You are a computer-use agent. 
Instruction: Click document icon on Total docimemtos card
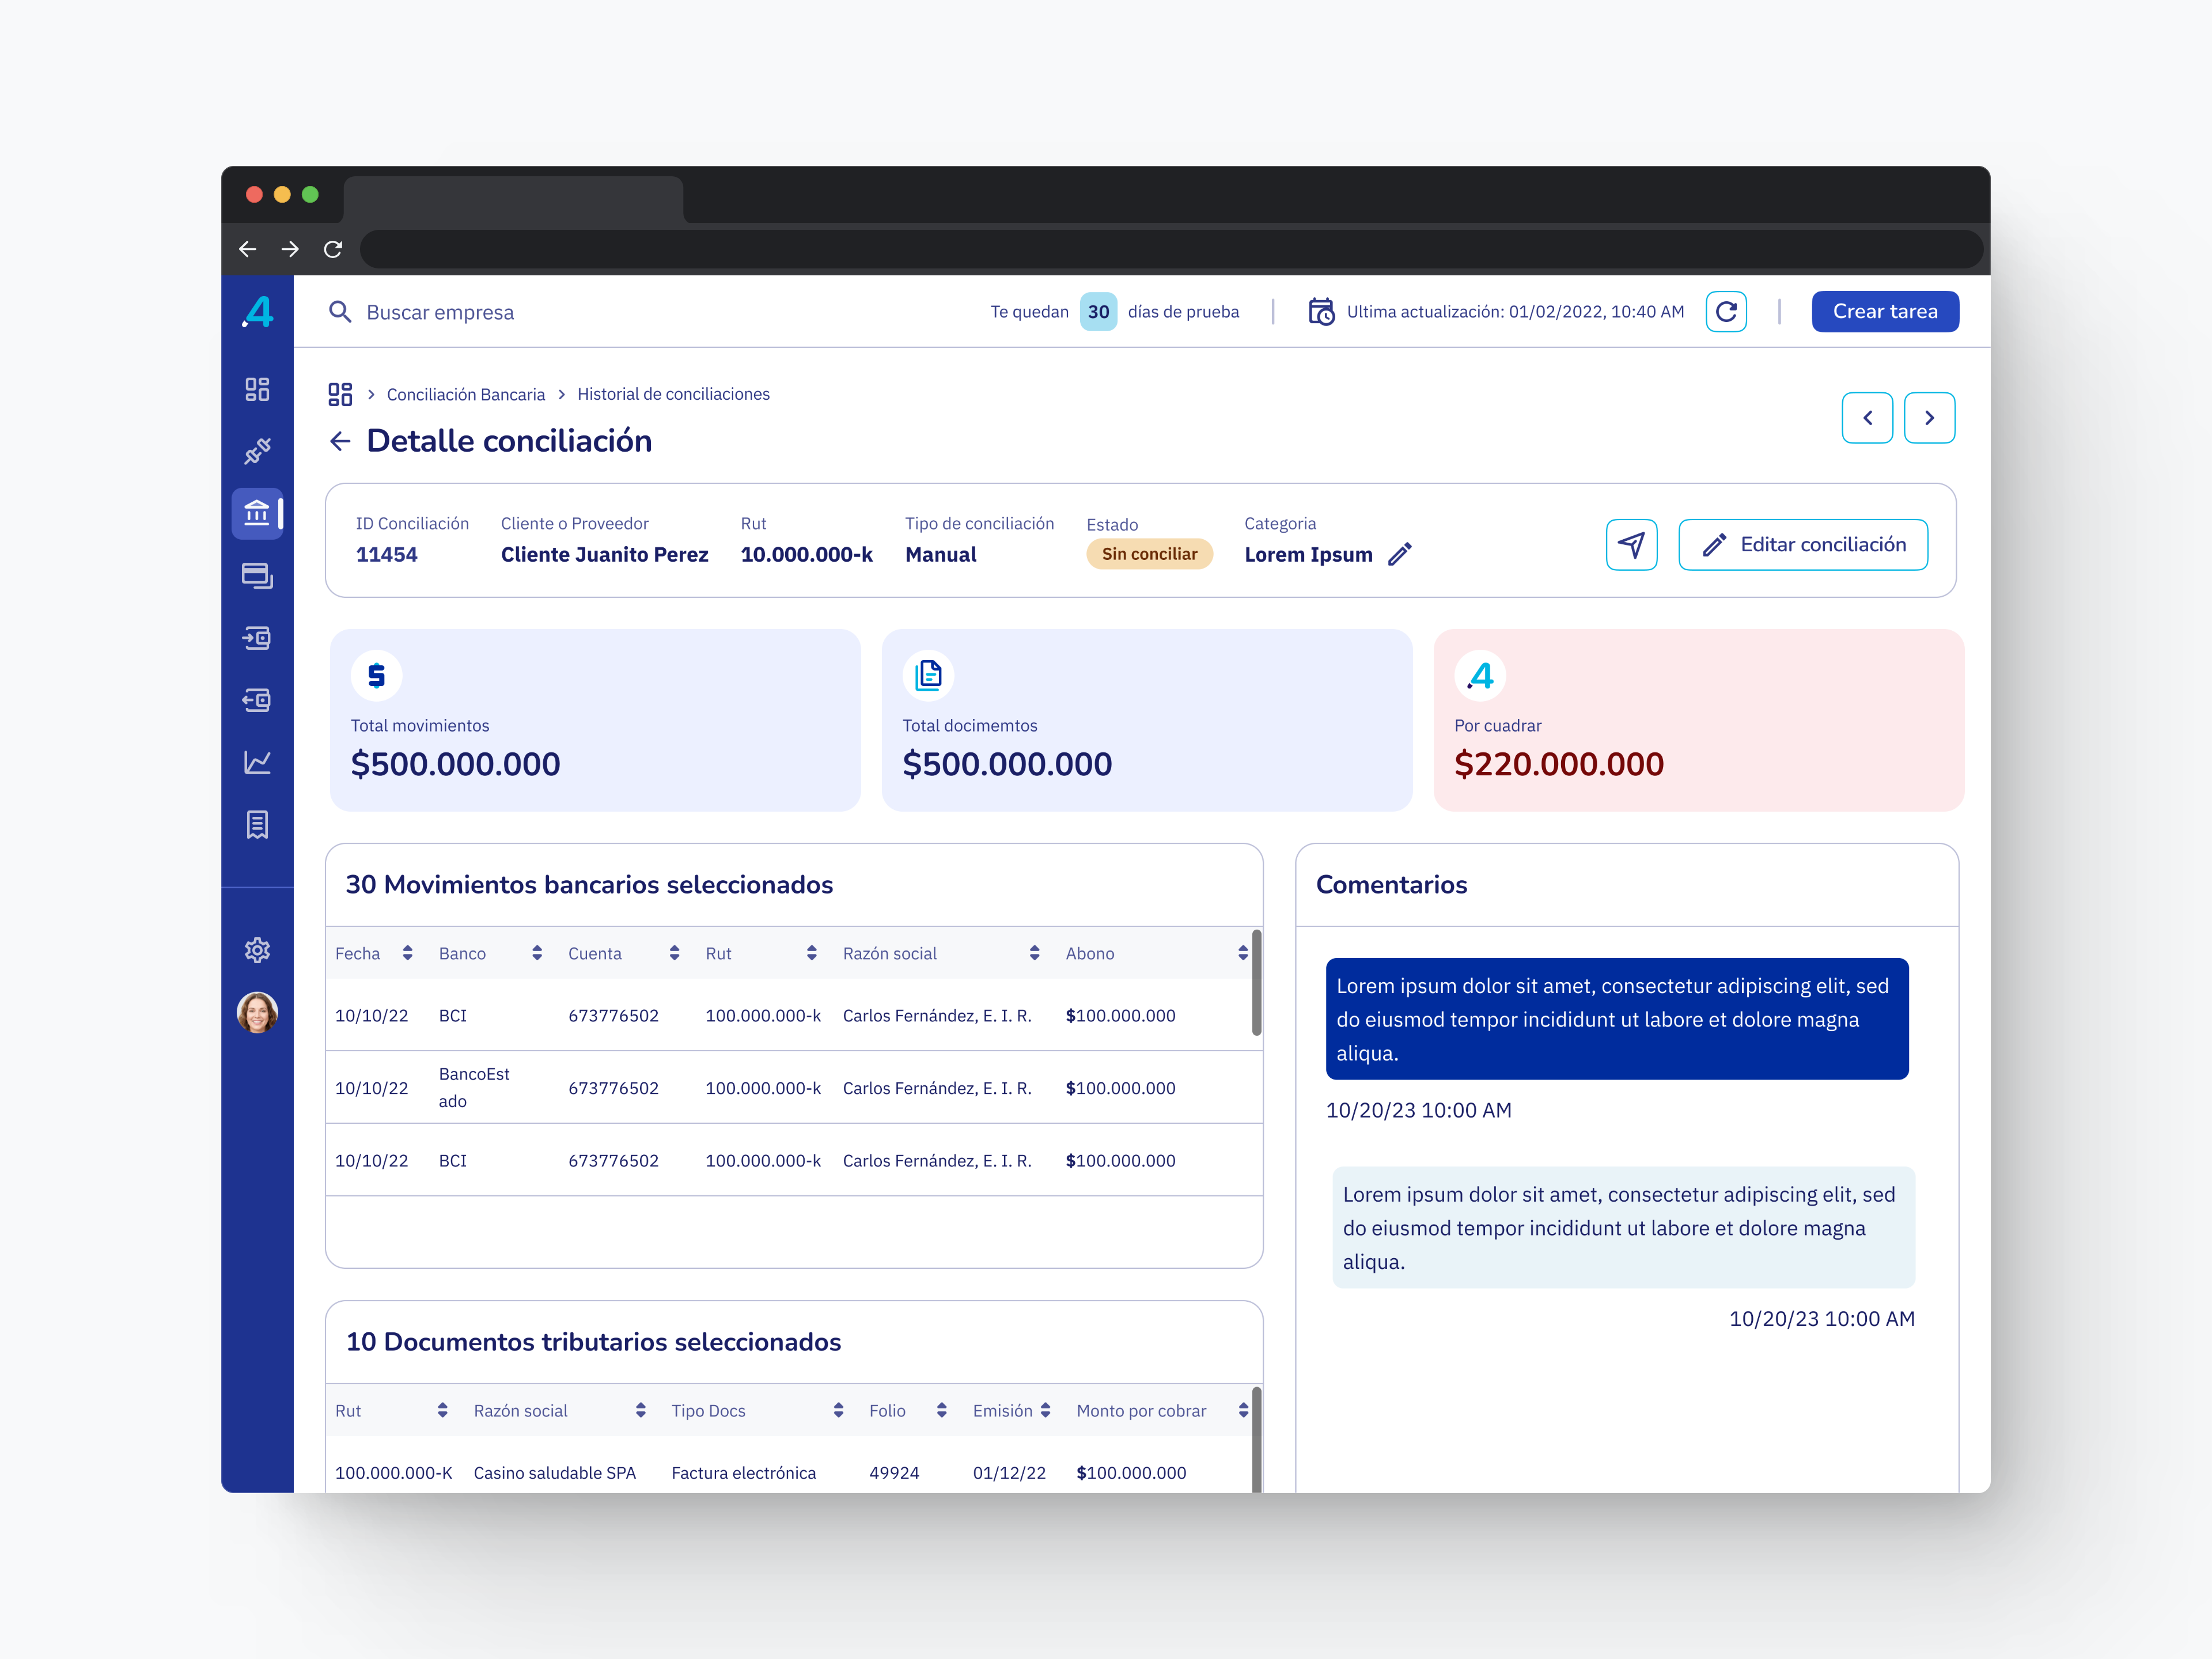tap(928, 676)
